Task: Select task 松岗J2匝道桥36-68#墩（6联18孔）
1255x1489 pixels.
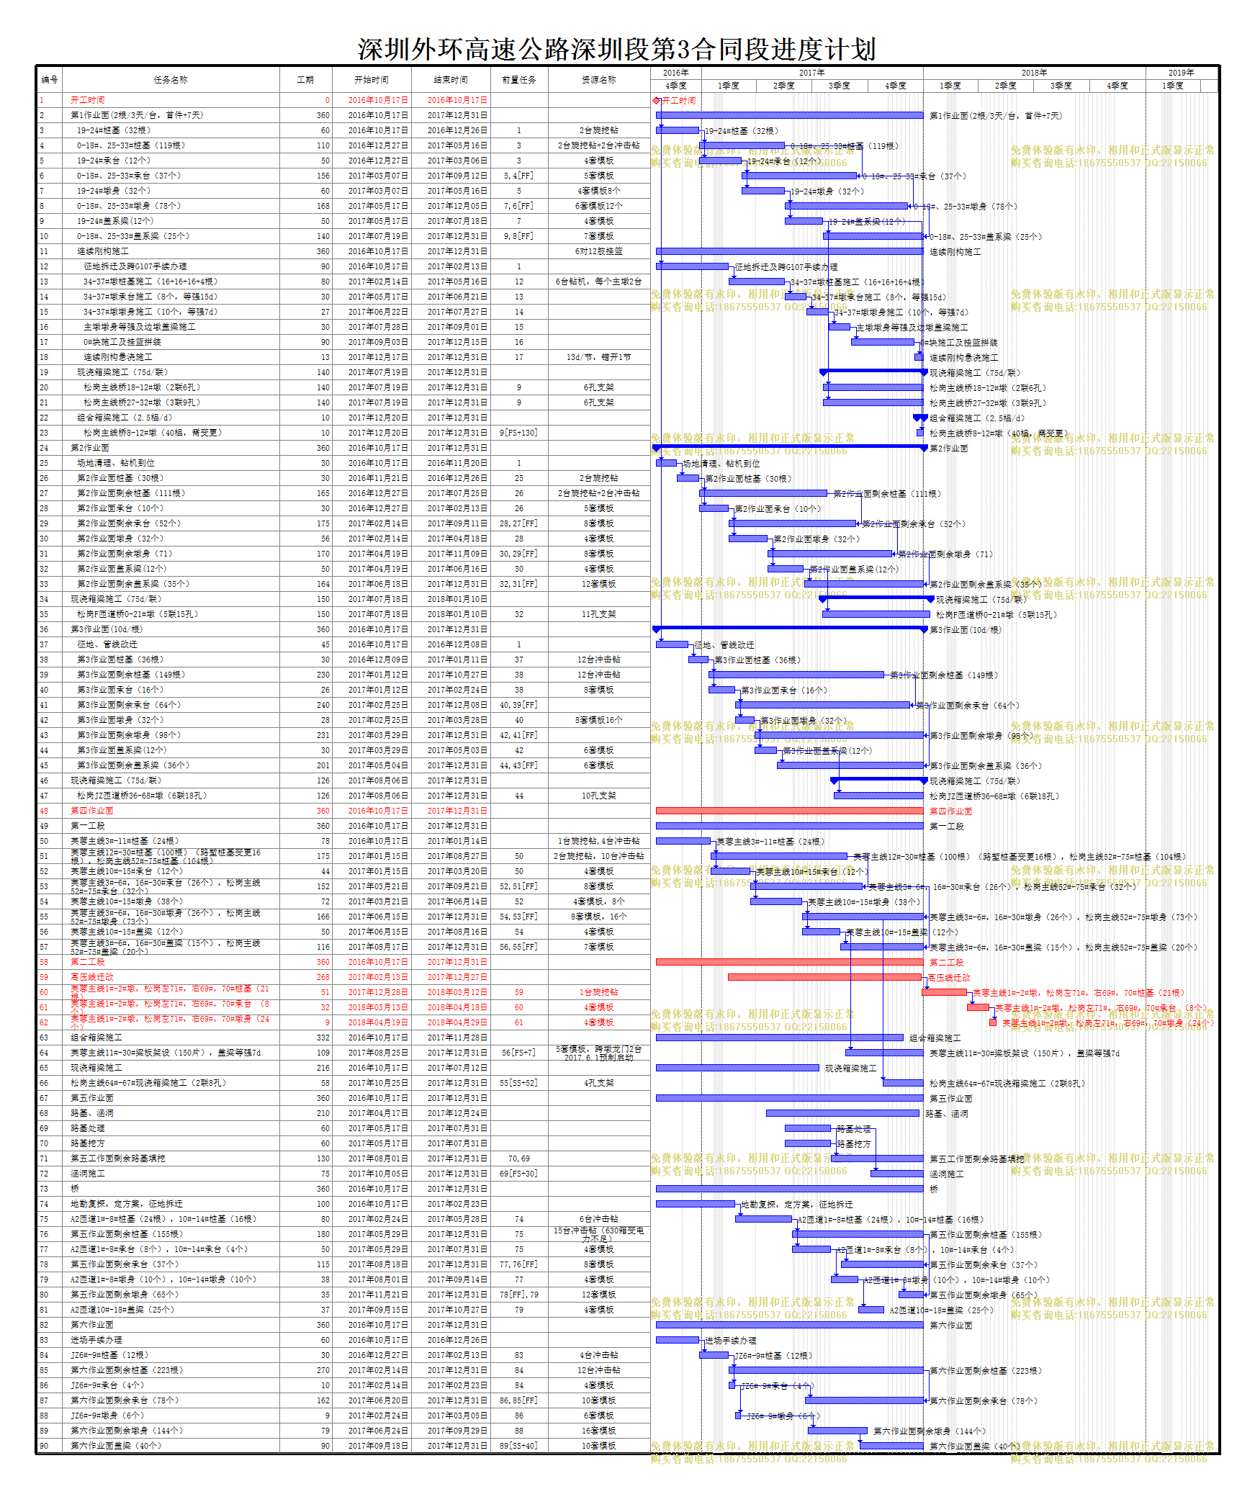Action: point(142,796)
